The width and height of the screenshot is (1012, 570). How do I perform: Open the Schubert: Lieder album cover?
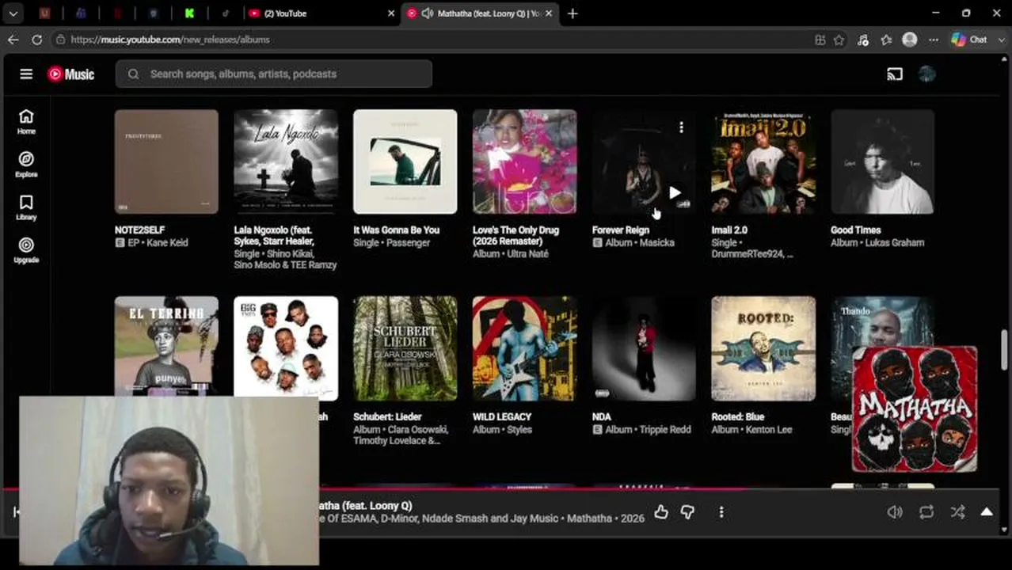[405, 348]
